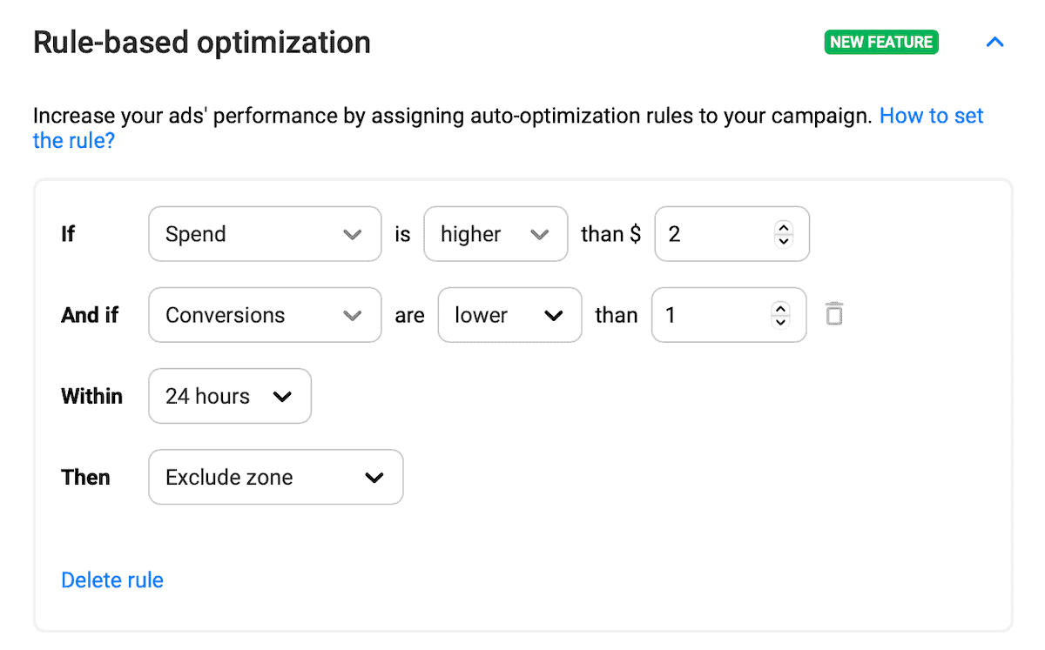Click the down arrow on the Conversions value stepper
Viewport: 1045px width, 650px height.
[x=779, y=321]
